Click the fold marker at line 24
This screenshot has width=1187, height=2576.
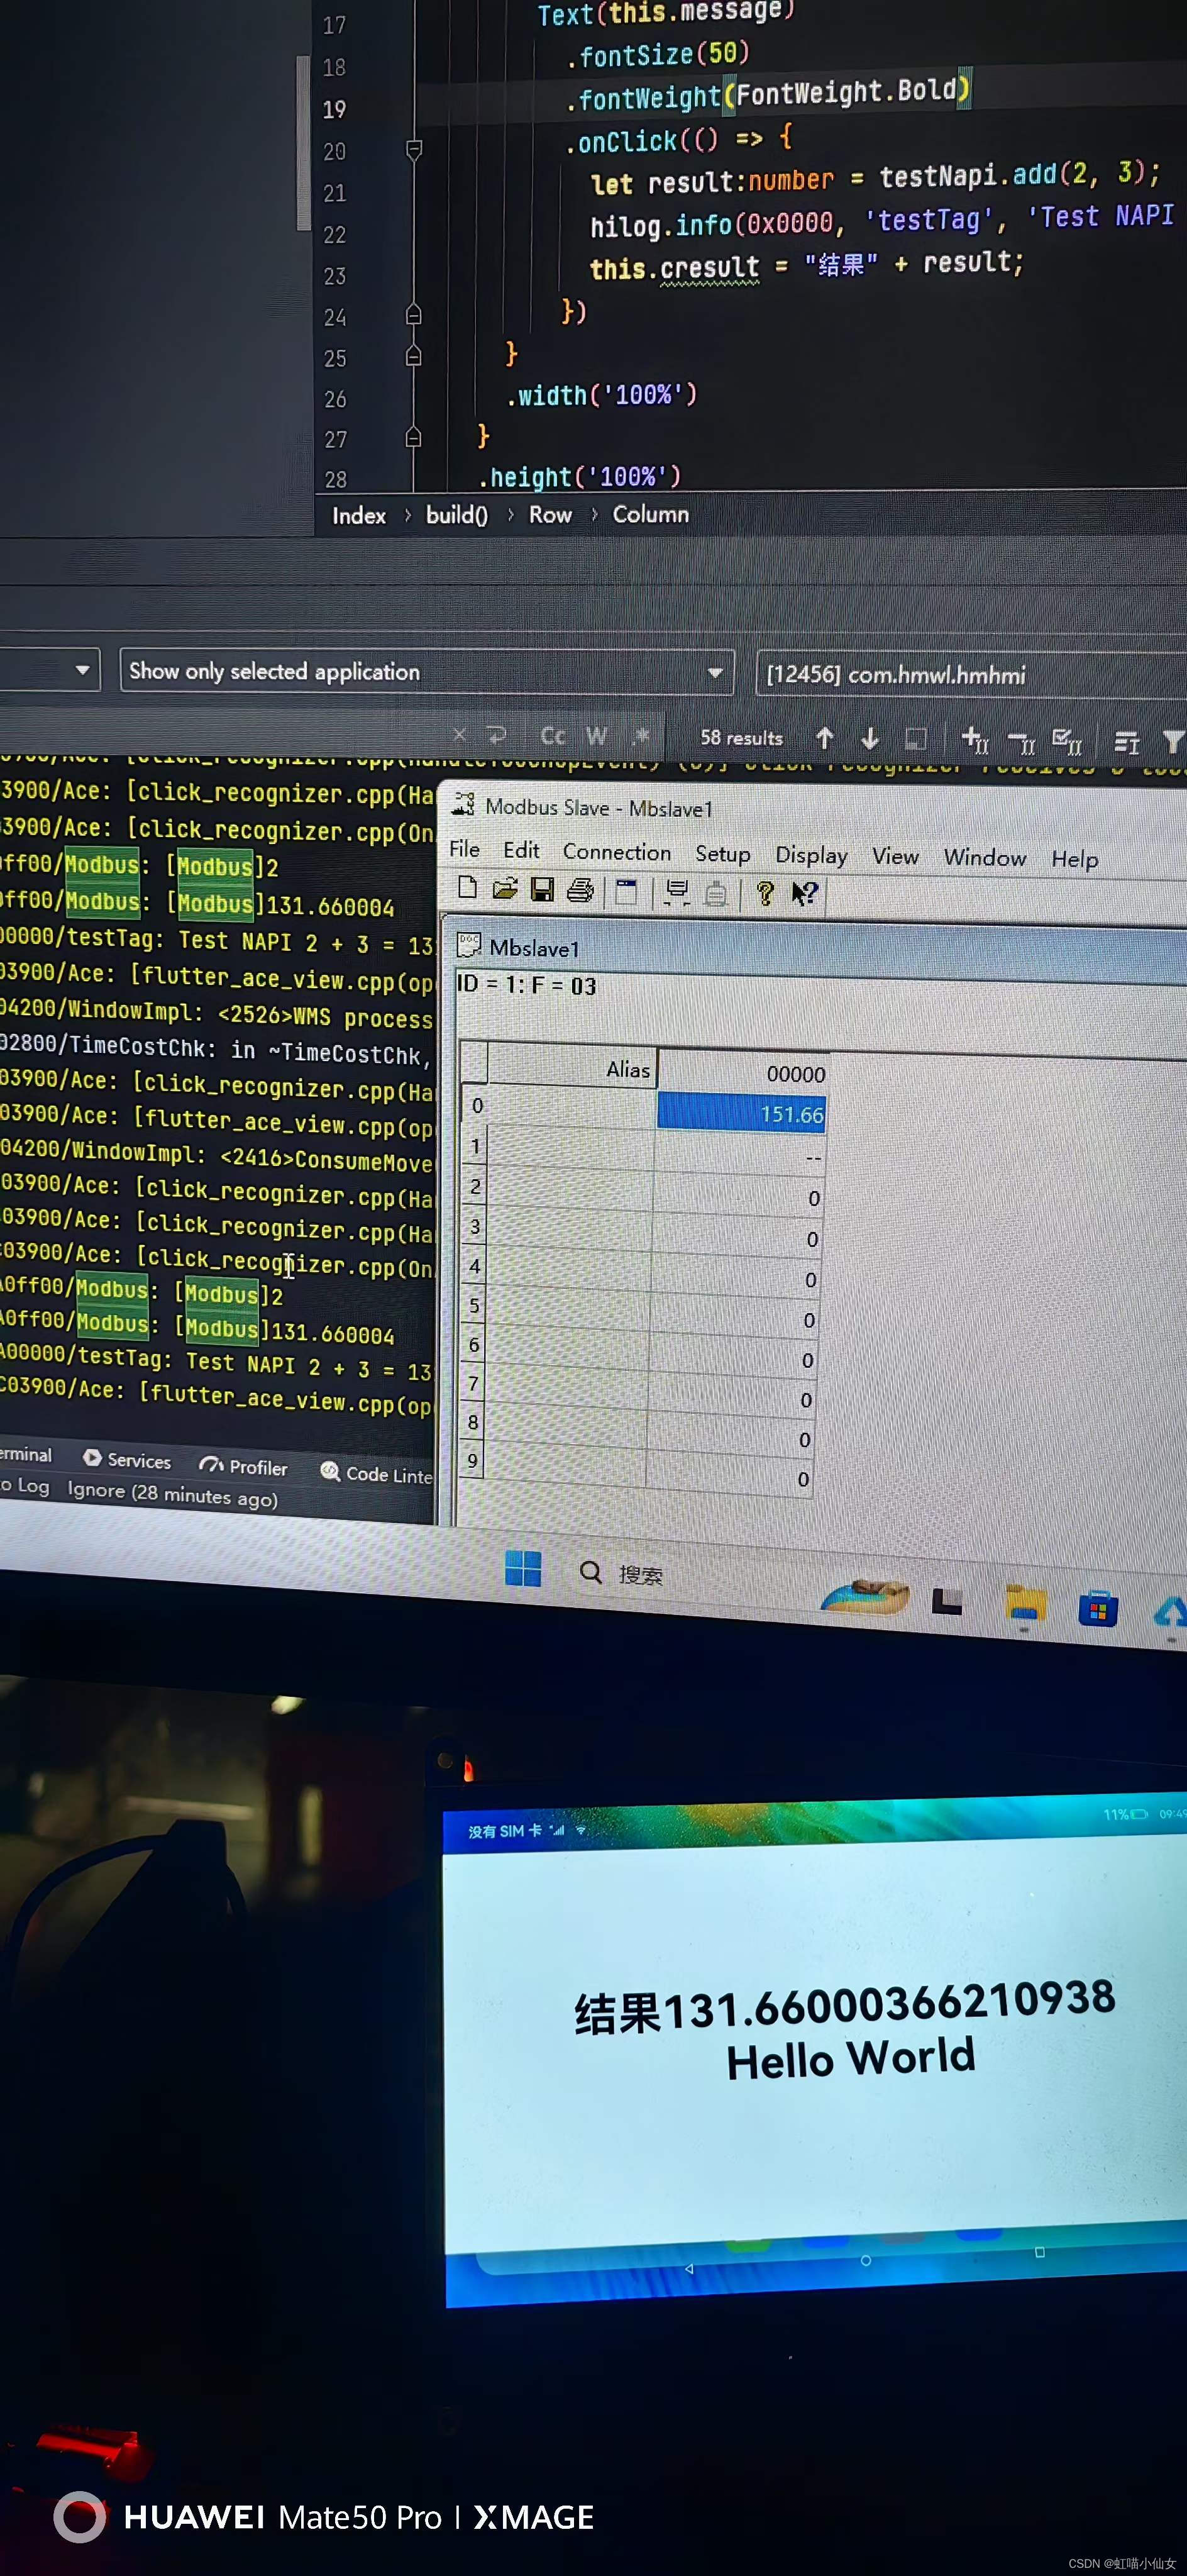[413, 316]
